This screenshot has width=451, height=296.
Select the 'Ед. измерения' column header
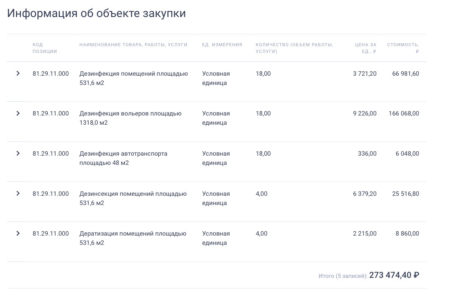(222, 45)
